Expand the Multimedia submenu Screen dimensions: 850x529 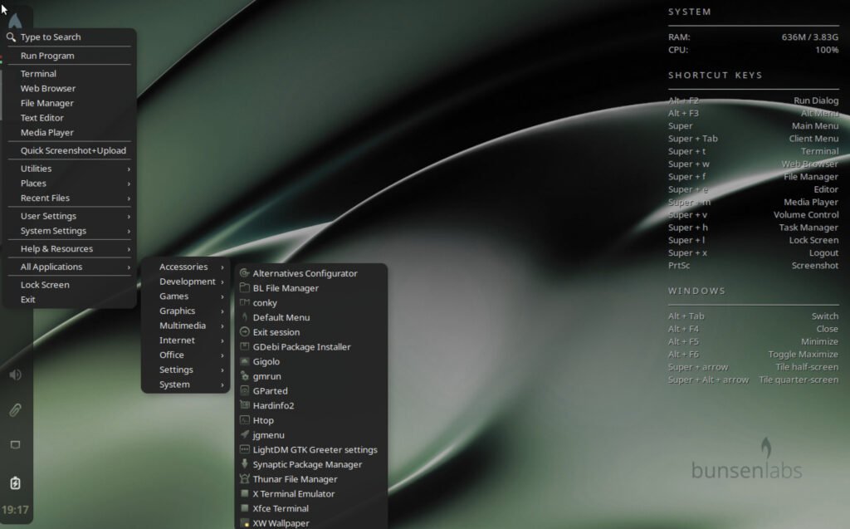click(x=181, y=325)
